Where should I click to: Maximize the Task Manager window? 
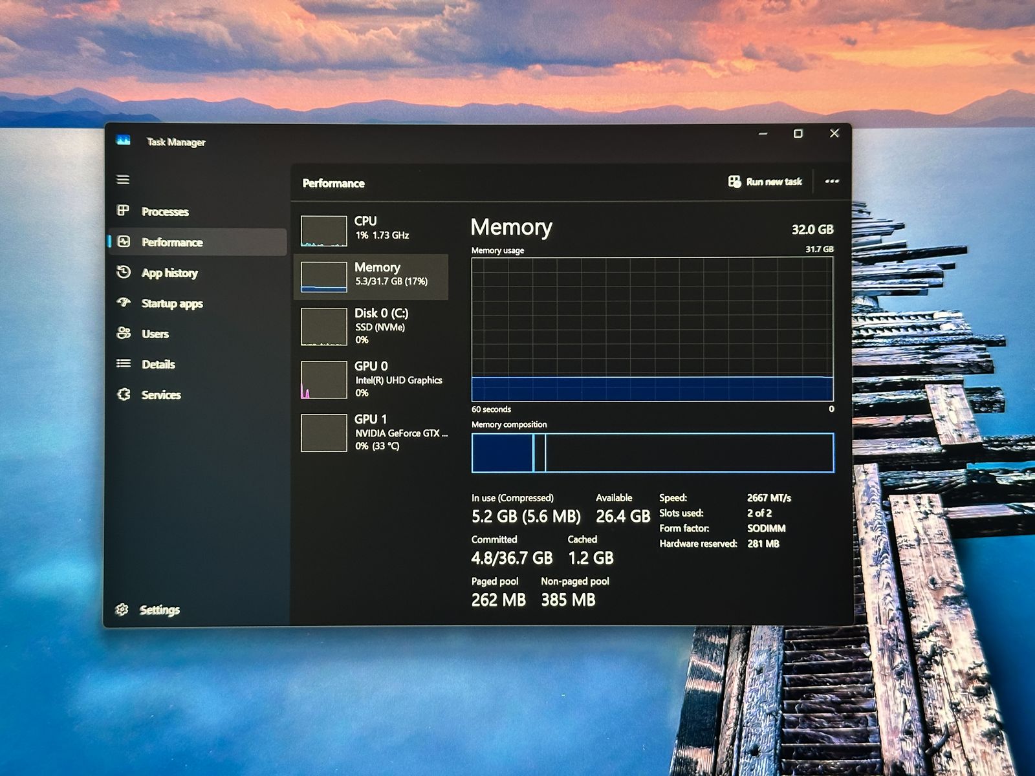coord(798,134)
